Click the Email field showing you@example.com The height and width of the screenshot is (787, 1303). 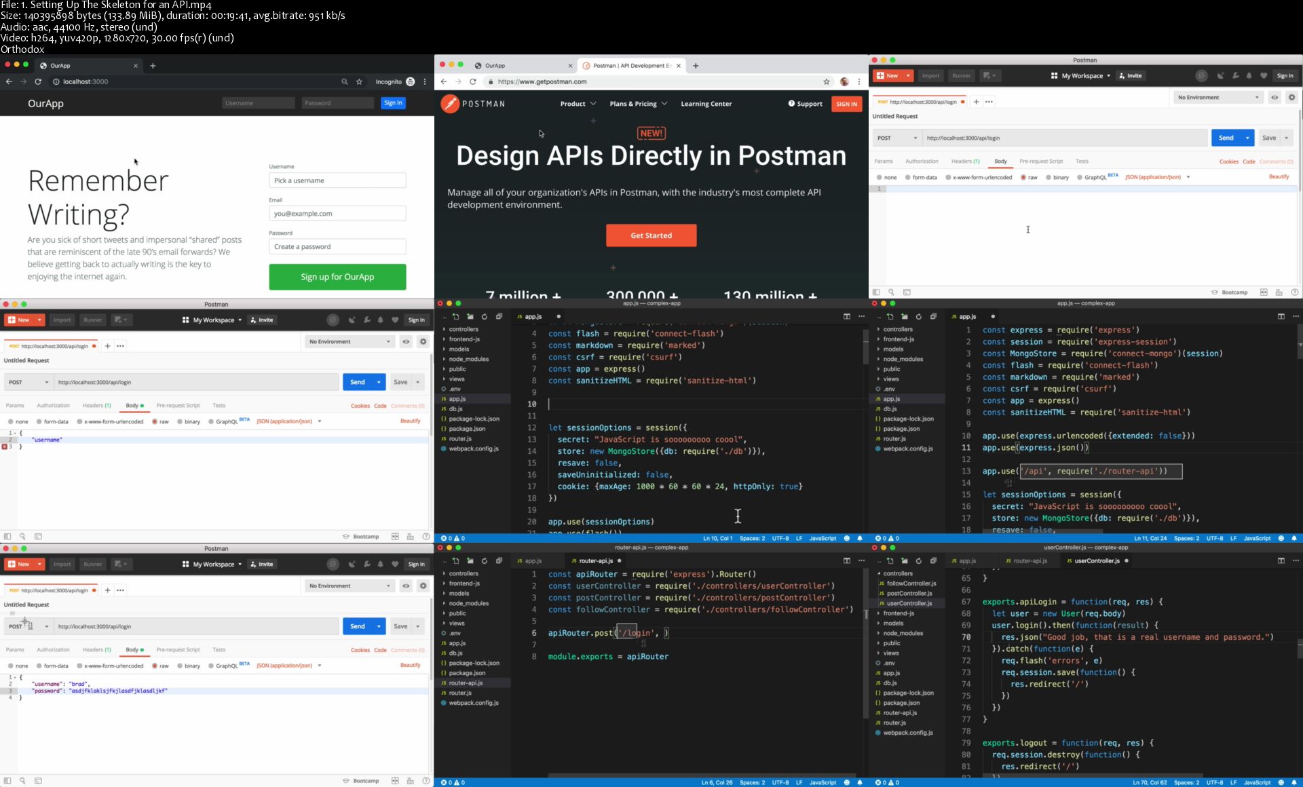point(337,214)
